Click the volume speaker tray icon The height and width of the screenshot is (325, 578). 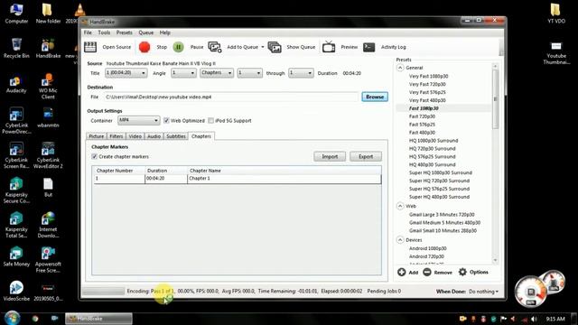point(534,319)
